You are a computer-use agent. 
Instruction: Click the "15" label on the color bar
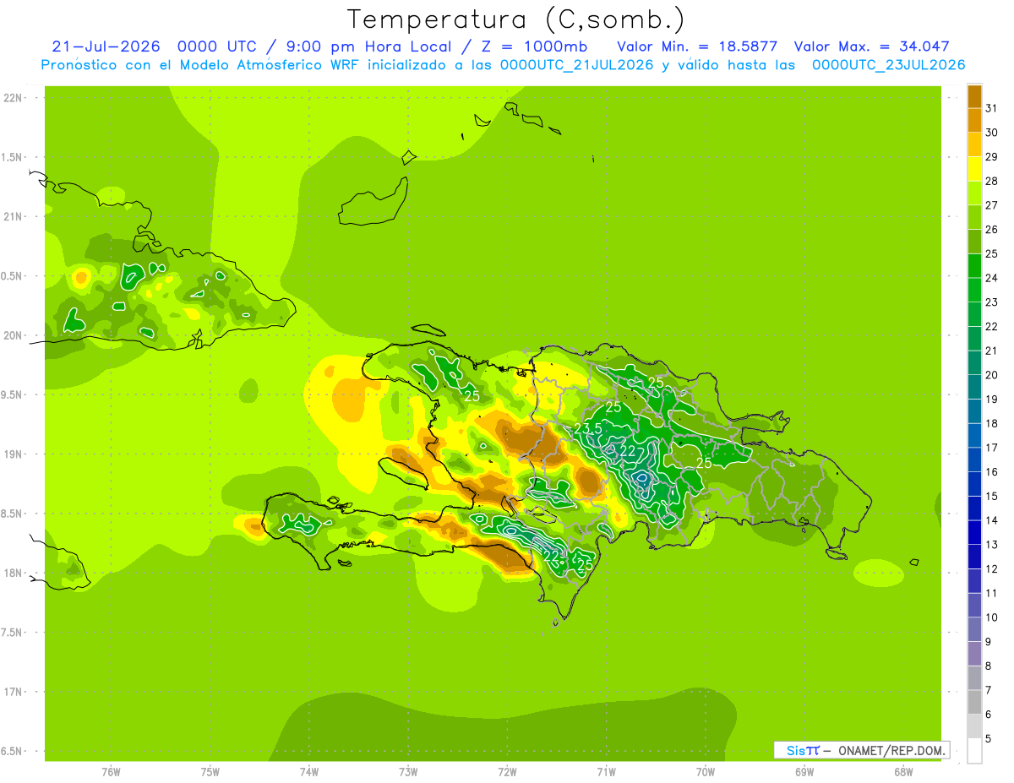(992, 496)
